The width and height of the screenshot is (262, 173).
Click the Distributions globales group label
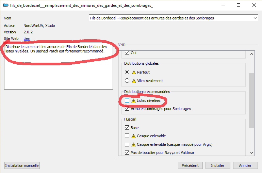coord(141,63)
